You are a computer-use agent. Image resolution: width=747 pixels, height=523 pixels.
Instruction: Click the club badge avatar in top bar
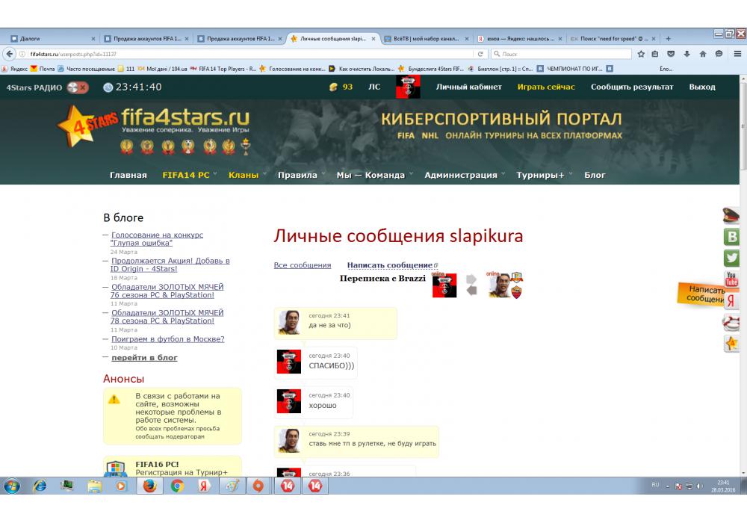(408, 87)
